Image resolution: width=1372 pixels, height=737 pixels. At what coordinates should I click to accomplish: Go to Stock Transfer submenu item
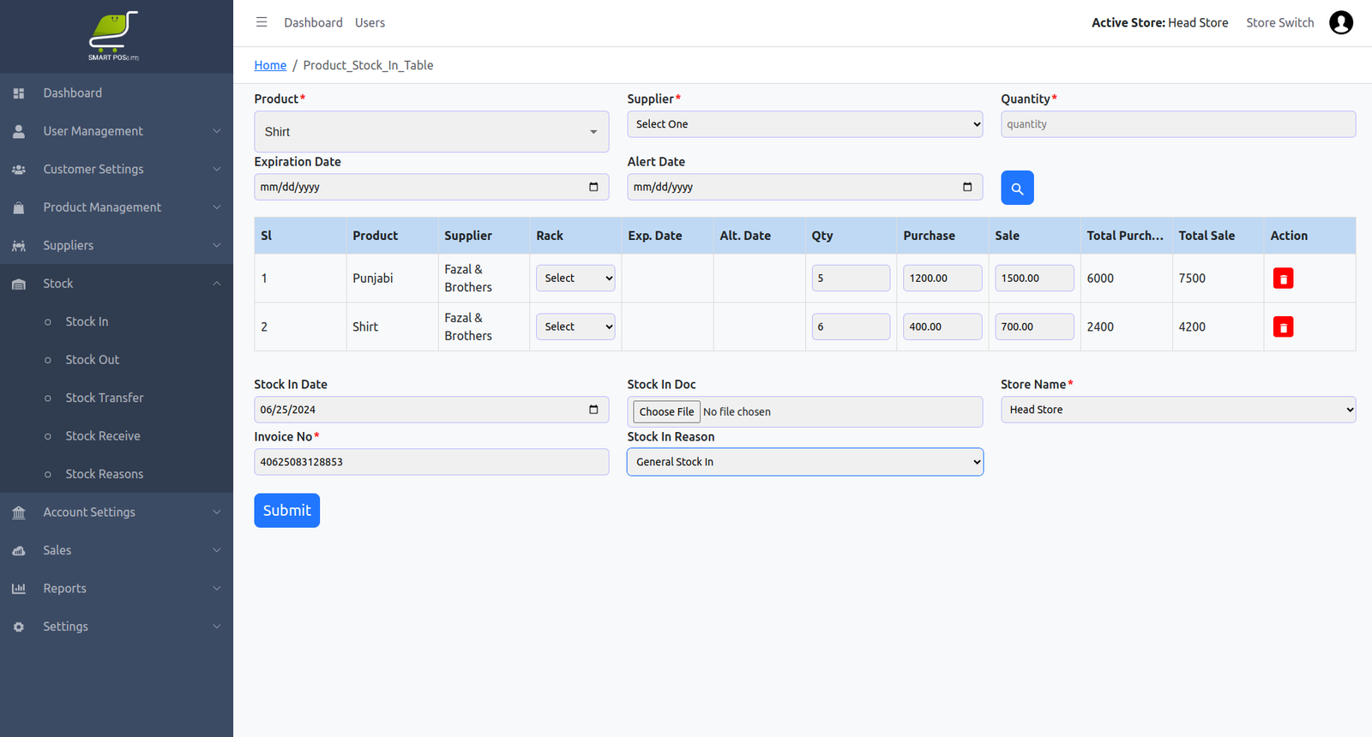point(104,398)
